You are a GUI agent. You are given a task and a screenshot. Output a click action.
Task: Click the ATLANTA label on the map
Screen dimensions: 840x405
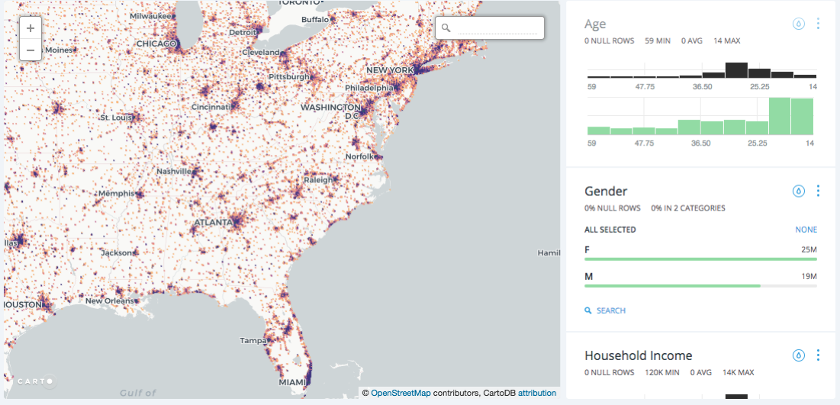pyautogui.click(x=213, y=223)
